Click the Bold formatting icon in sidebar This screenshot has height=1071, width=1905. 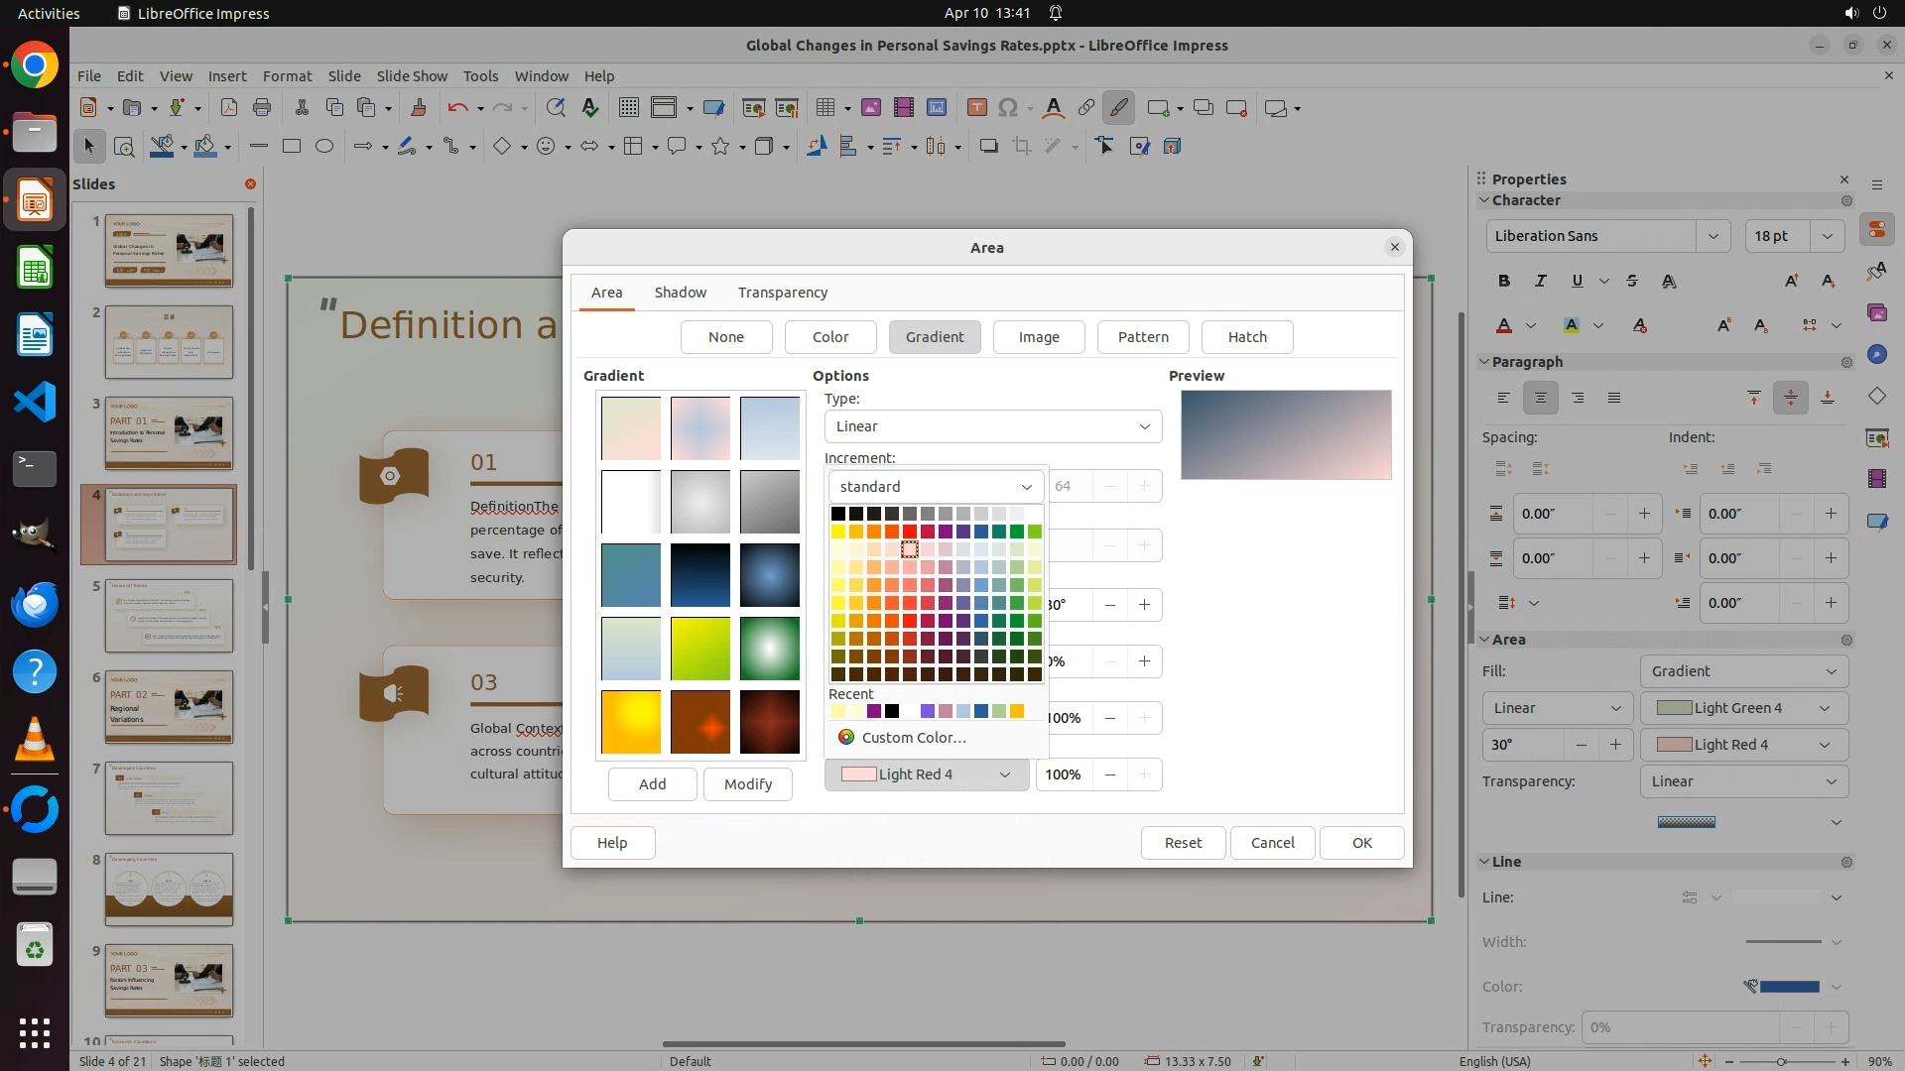1504,281
